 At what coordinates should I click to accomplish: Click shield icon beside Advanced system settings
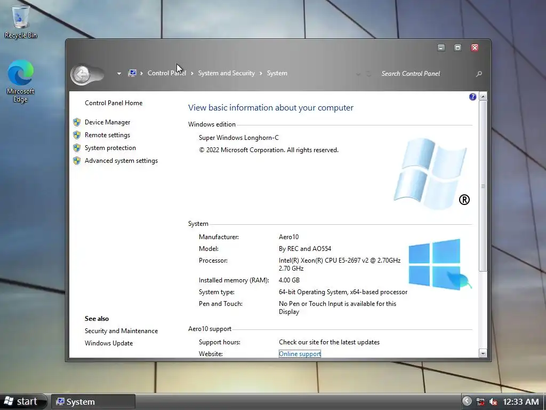pos(77,161)
